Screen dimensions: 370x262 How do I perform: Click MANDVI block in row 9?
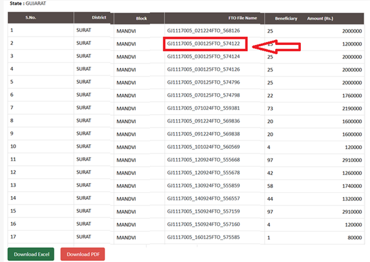coord(126,134)
